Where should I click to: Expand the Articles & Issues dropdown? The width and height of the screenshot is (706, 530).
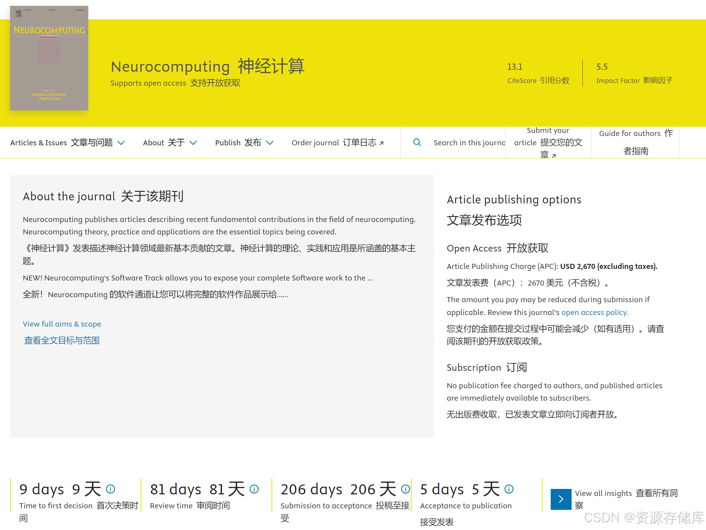click(x=121, y=143)
